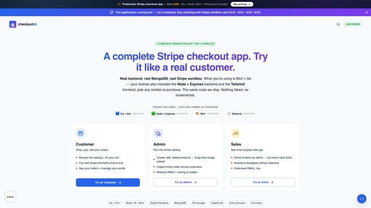Click the main Stripe checkout app headline

click(x=185, y=62)
